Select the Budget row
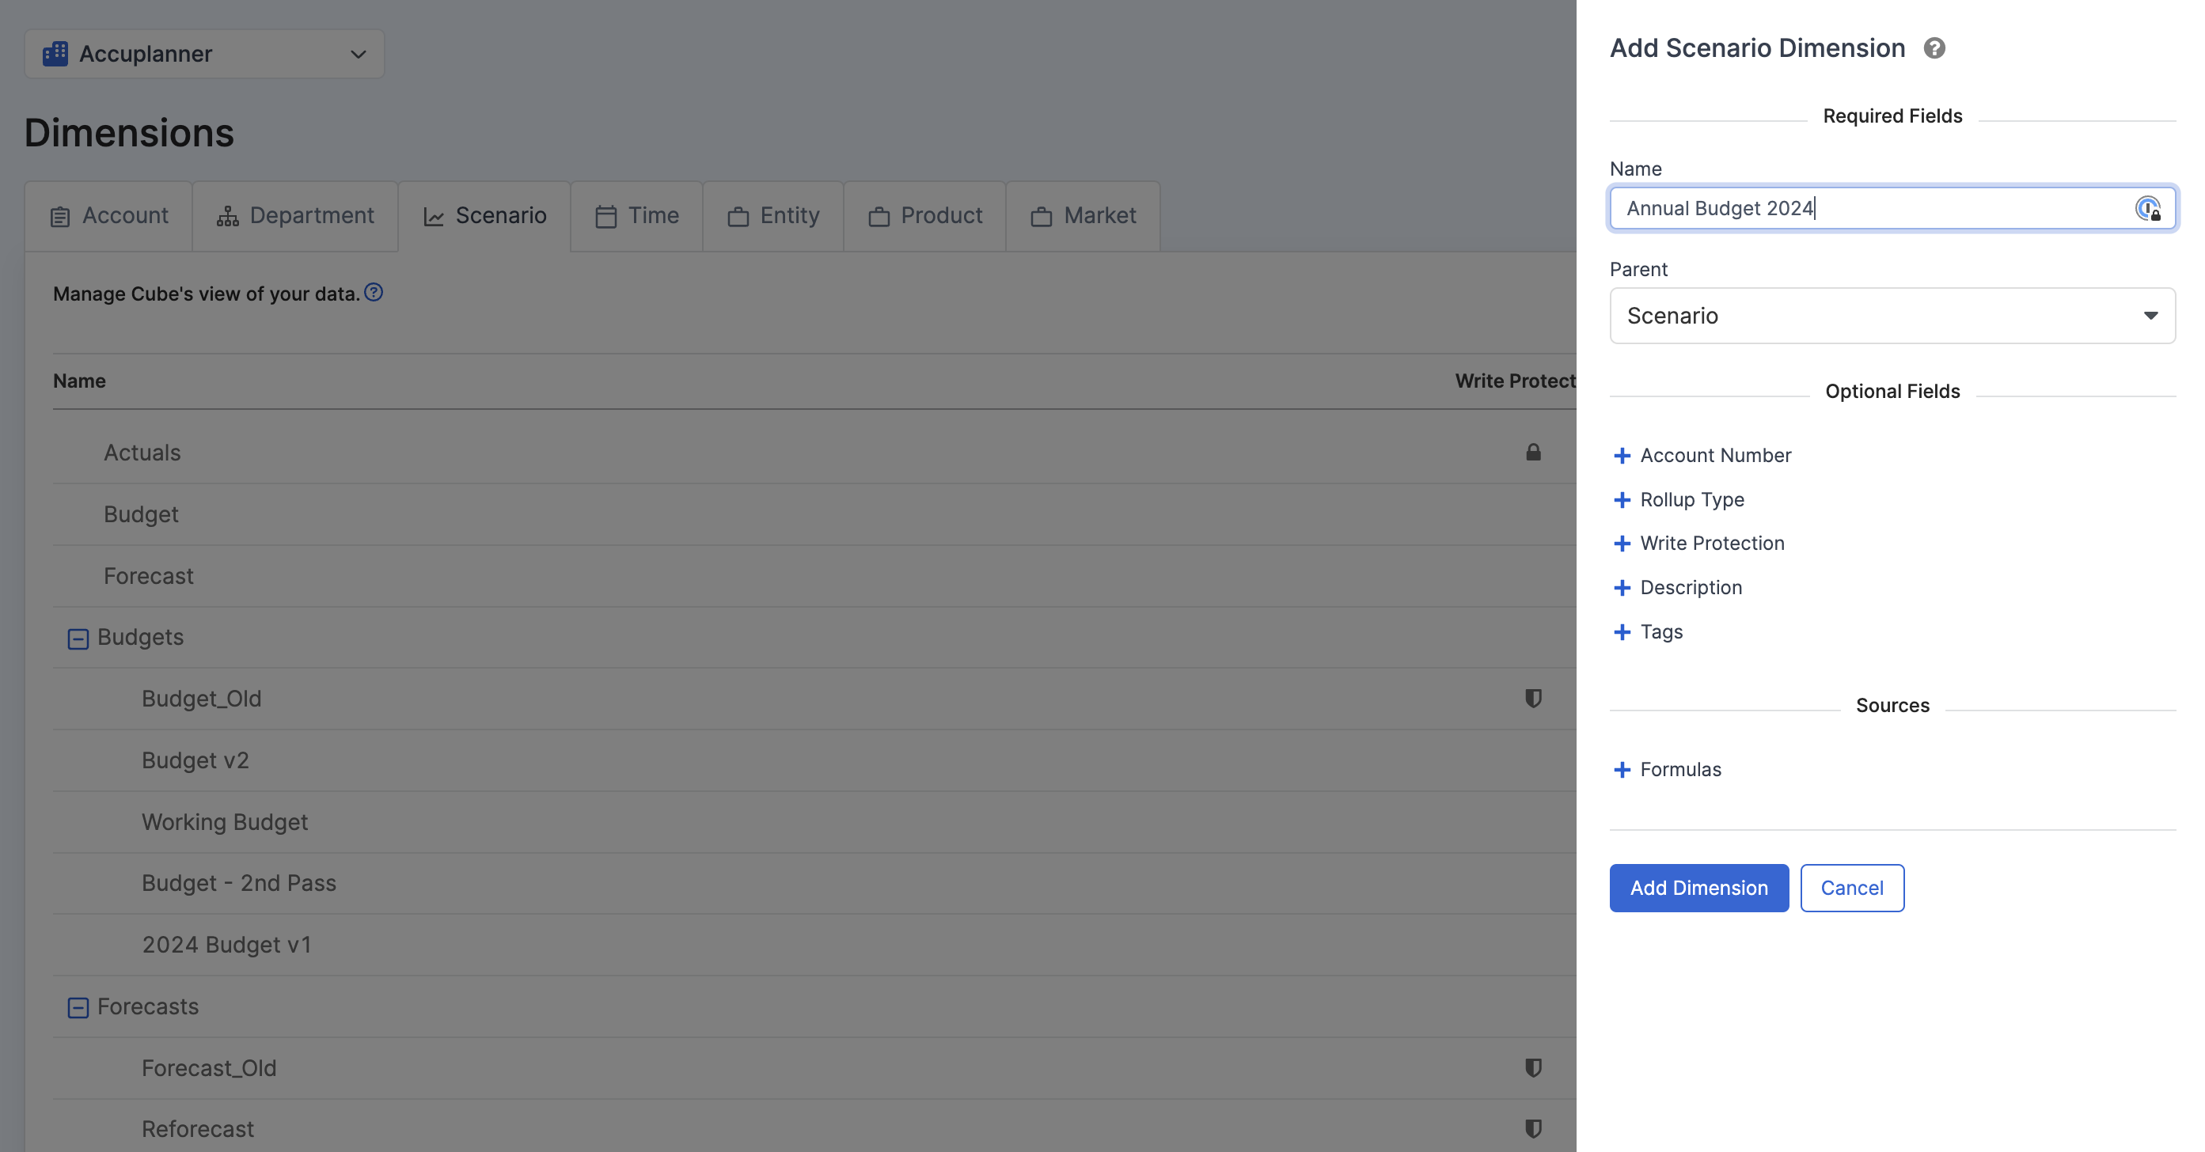Screen dimensions: 2205x1152 pos(814,514)
